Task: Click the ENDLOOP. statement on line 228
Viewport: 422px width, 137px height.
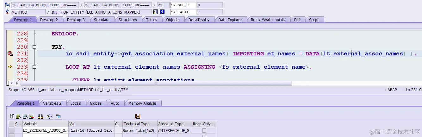Action: point(65,34)
